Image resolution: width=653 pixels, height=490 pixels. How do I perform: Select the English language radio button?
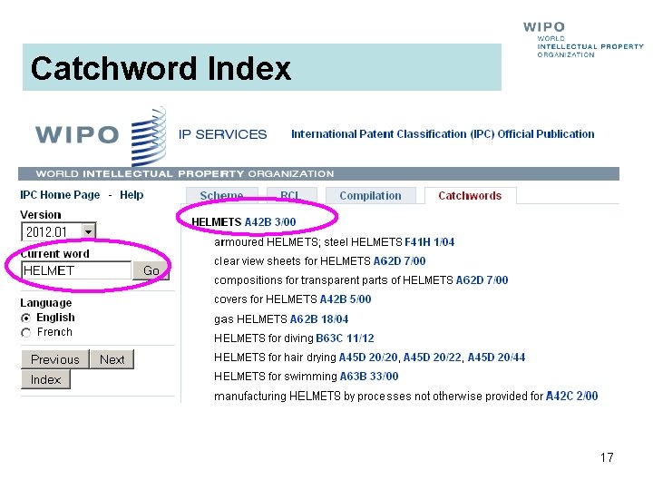coord(26,318)
